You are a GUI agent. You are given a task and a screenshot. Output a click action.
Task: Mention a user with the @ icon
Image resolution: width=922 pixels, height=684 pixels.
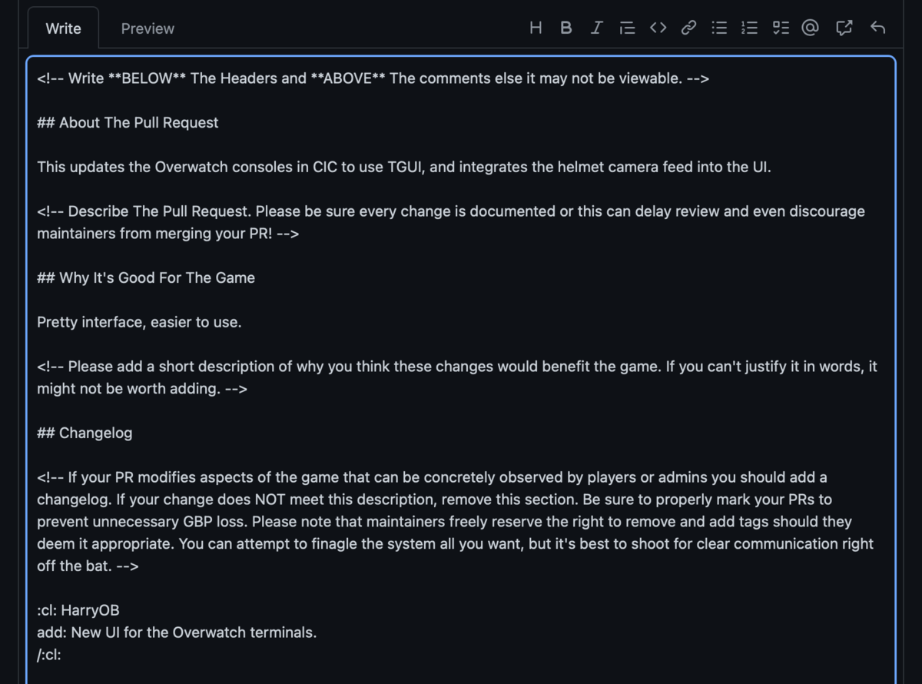pyautogui.click(x=810, y=28)
